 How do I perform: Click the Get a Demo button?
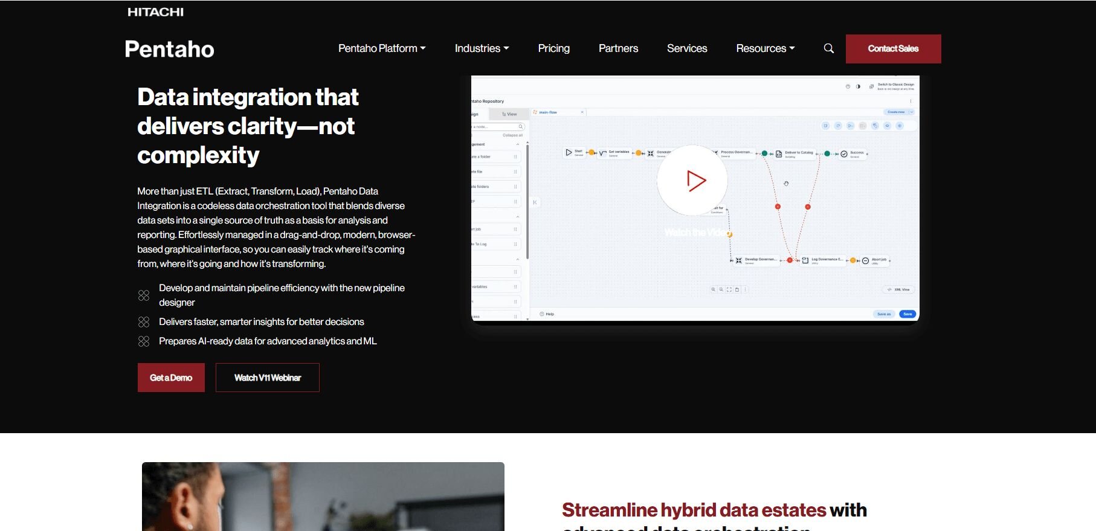tap(171, 378)
